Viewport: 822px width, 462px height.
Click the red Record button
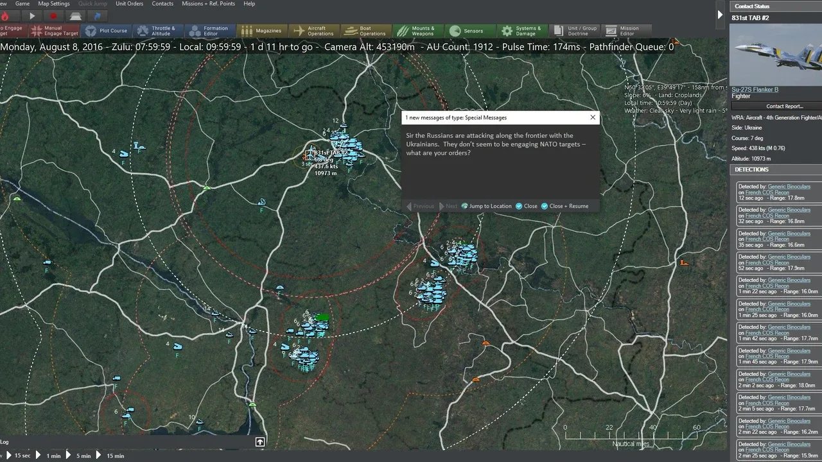53,16
